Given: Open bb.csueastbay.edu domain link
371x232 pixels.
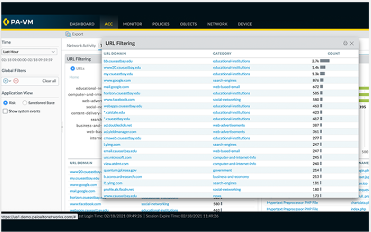Looking at the screenshot, I should (x=118, y=61).
